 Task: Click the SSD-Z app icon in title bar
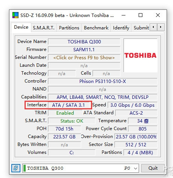[15, 15]
